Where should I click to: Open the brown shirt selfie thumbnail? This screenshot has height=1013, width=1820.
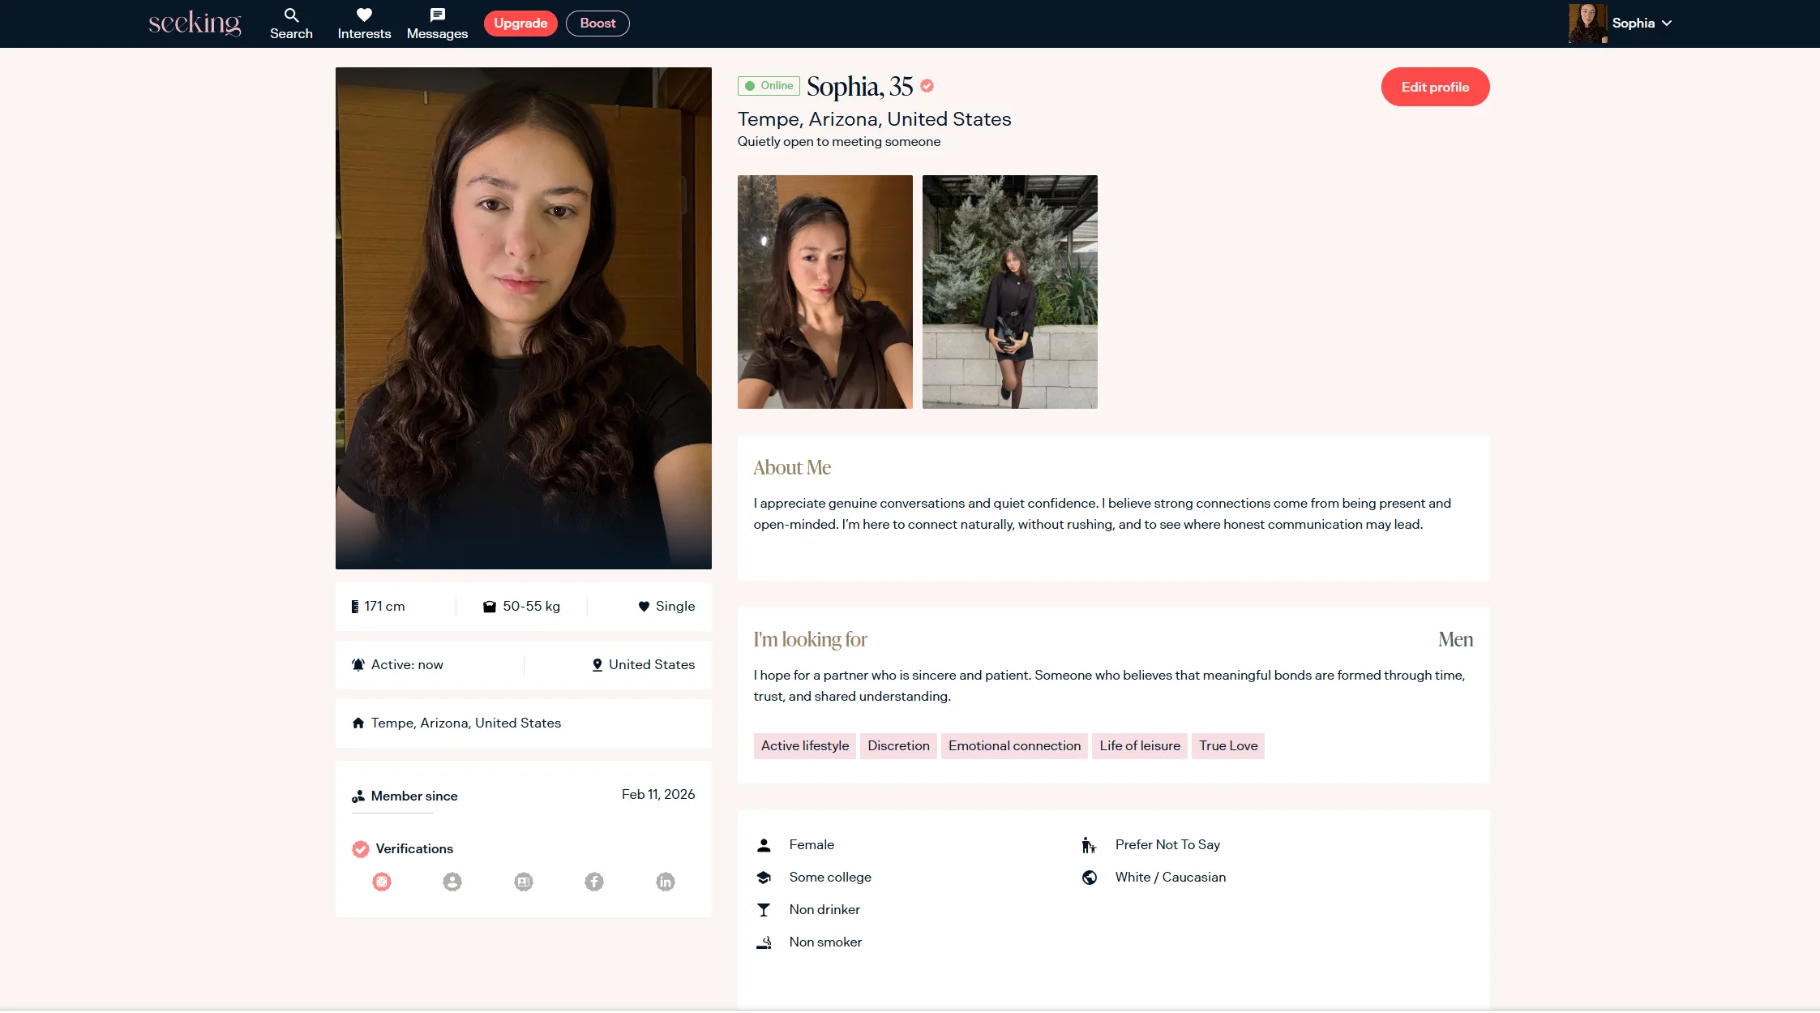click(x=824, y=292)
